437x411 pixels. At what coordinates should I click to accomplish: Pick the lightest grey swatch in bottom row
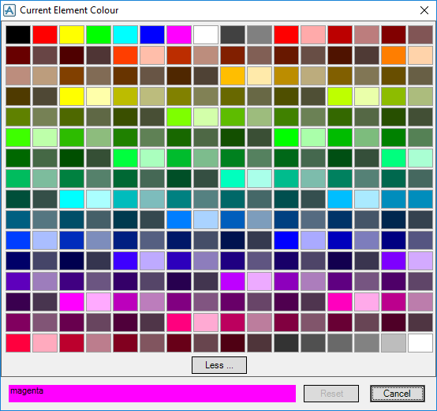point(394,343)
